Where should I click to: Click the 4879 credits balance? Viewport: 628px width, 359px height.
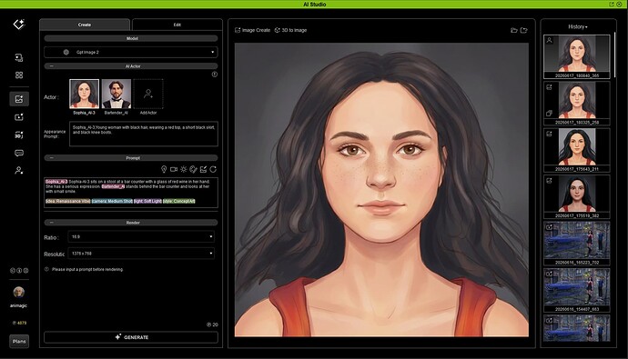[19, 323]
